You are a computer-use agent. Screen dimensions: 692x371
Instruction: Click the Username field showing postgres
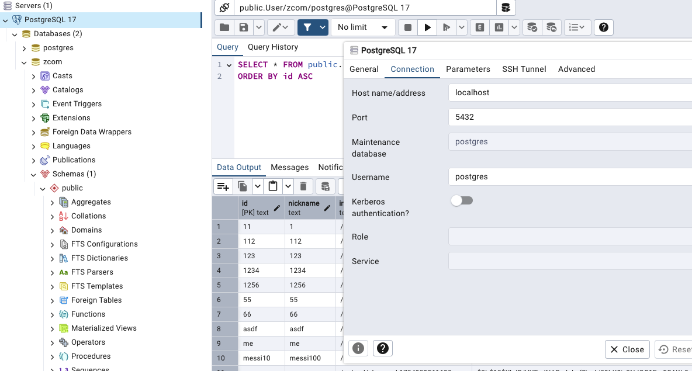(570, 177)
